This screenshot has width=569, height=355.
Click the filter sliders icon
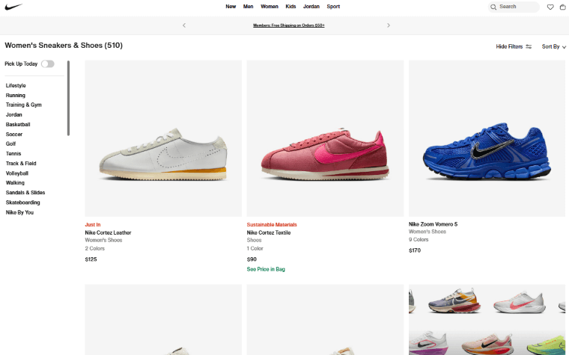529,47
